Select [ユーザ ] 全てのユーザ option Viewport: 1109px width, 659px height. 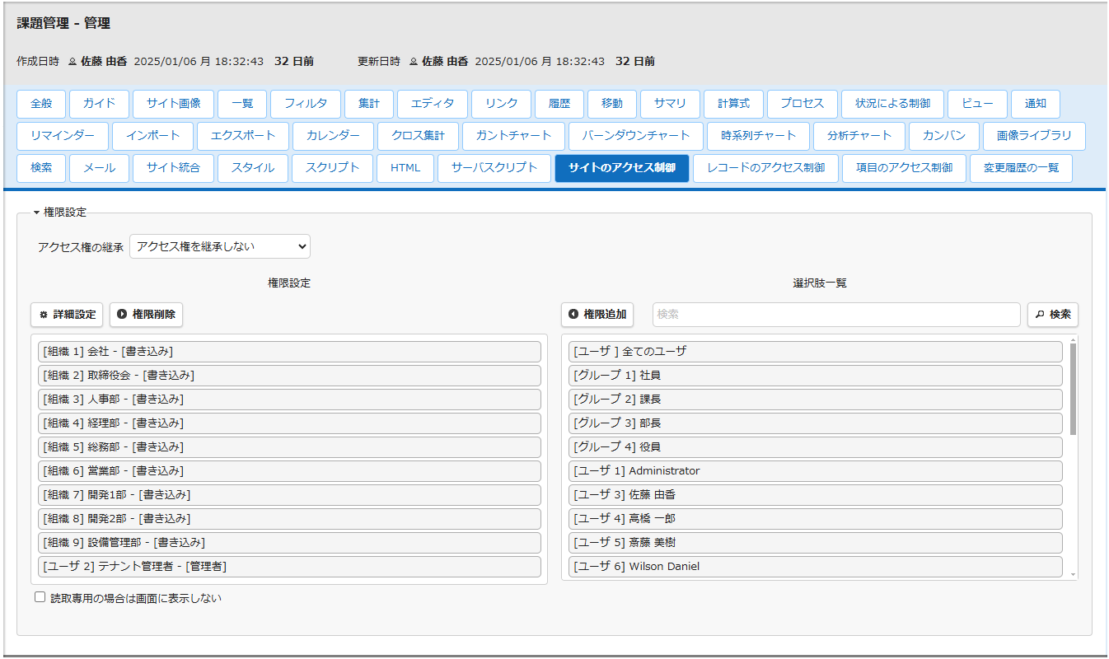[816, 352]
